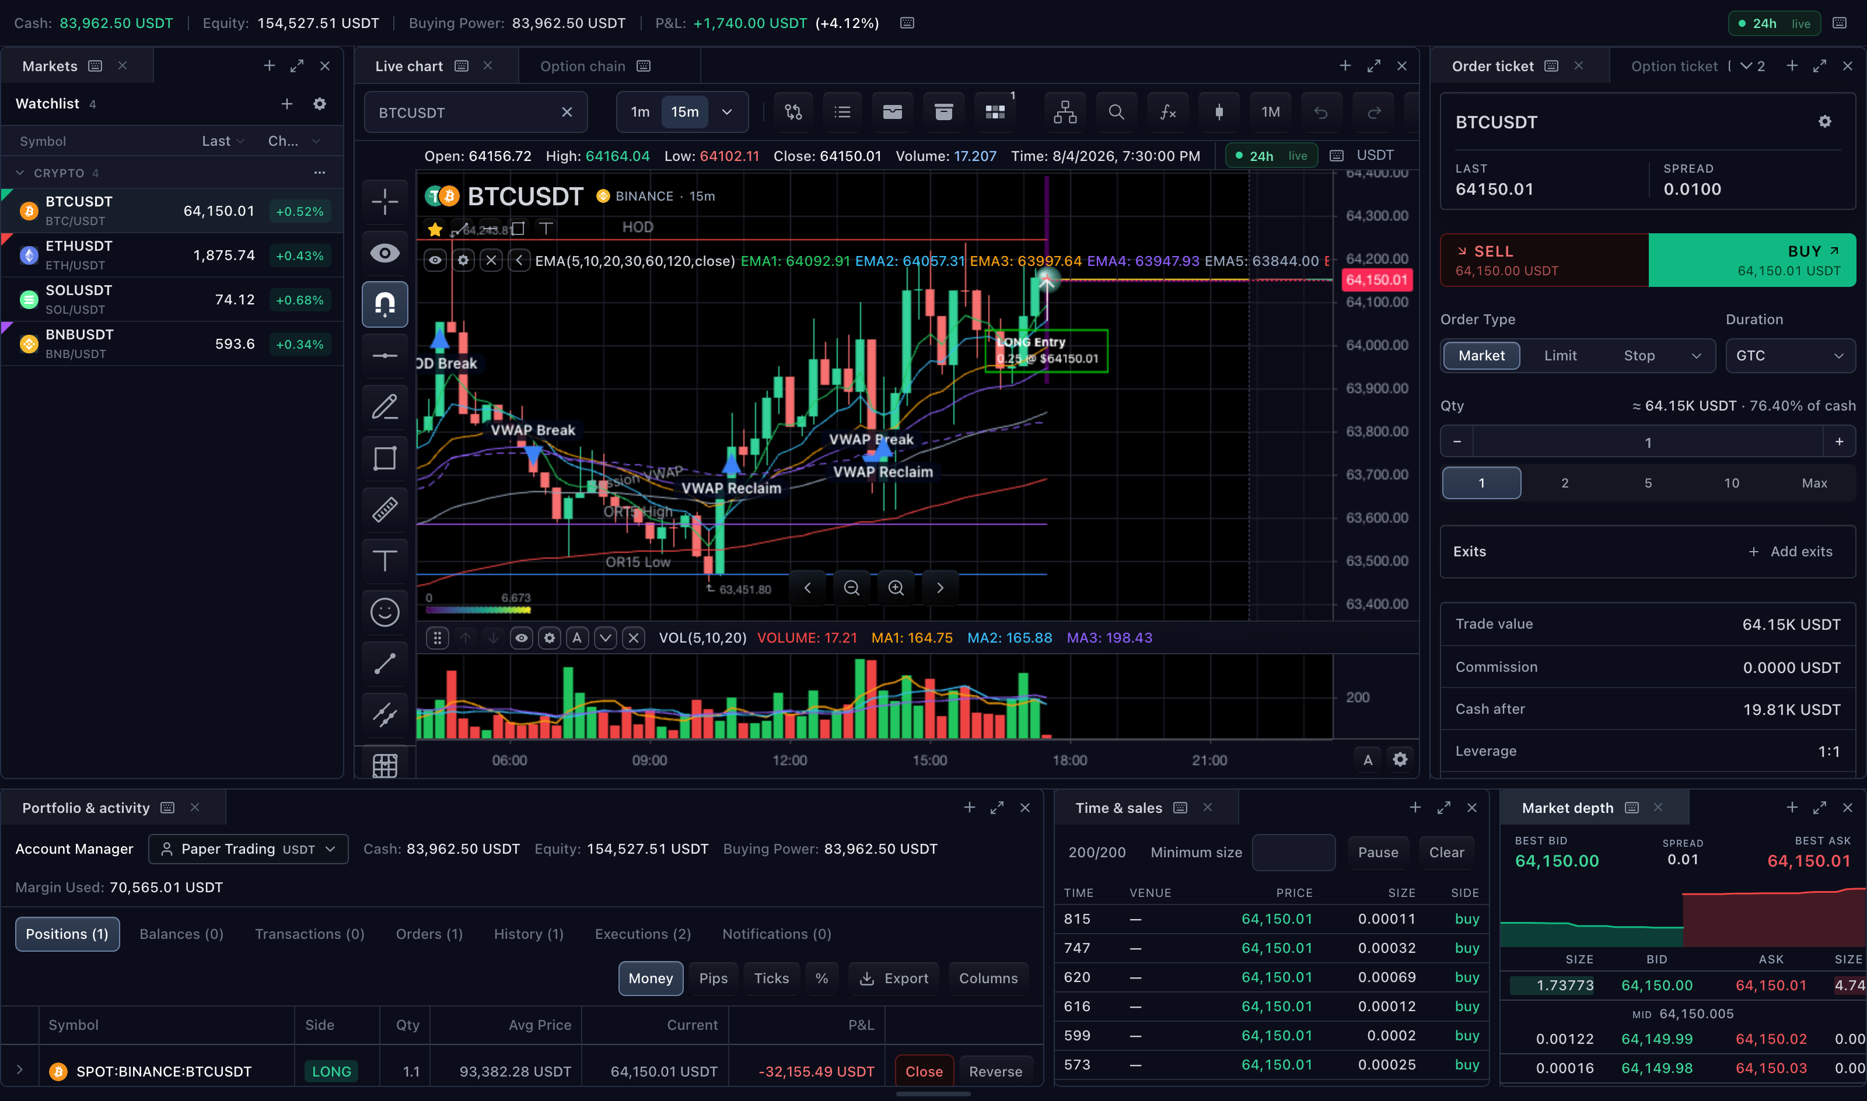
Task: Pause the Time & sales feed
Action: tap(1378, 852)
